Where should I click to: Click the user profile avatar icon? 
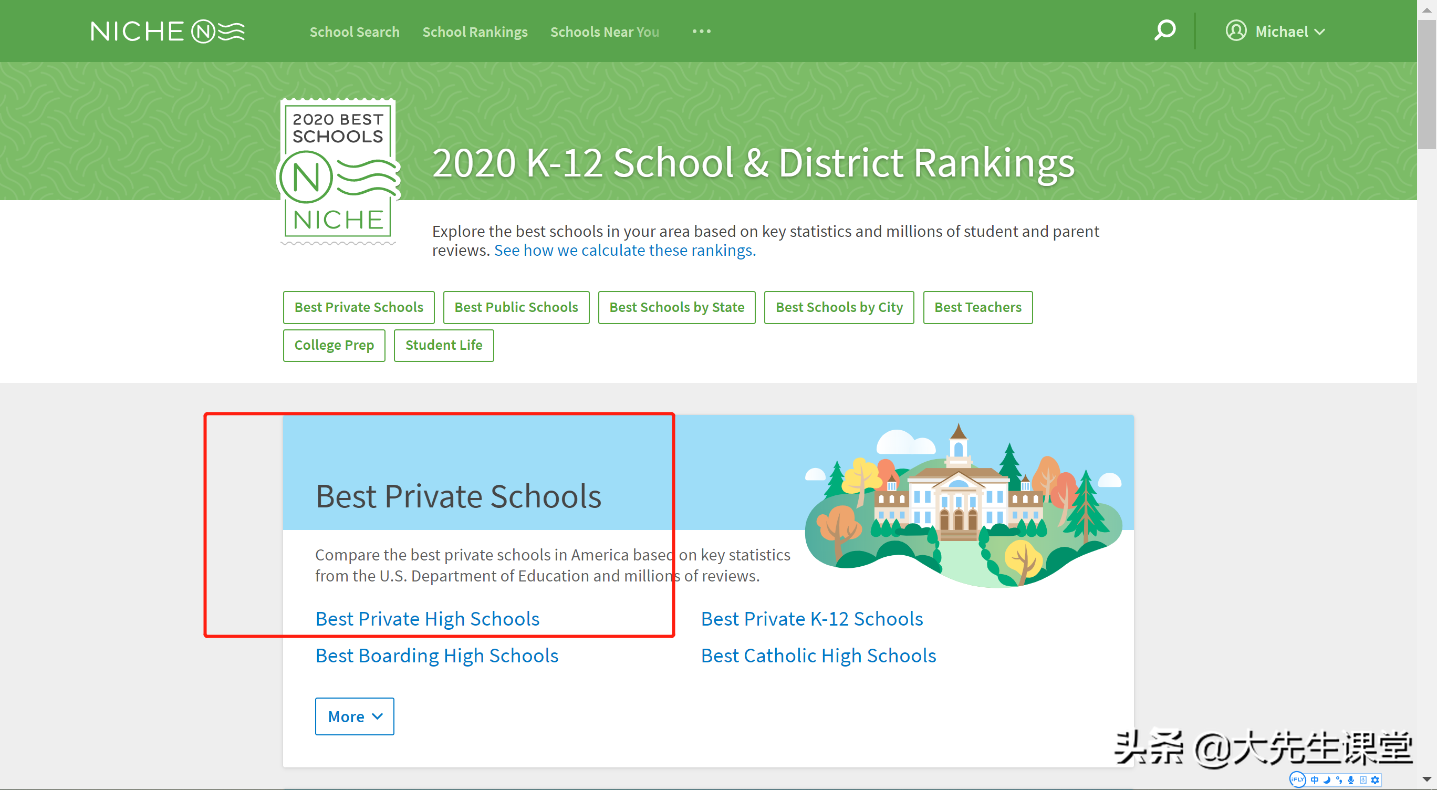click(1236, 31)
